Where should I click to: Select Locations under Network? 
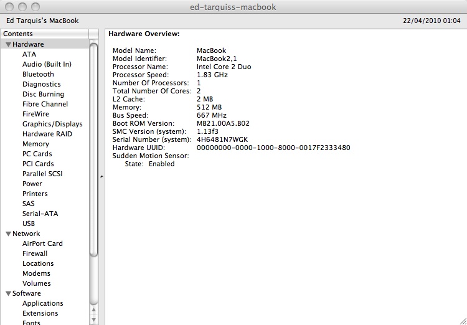[38, 263]
